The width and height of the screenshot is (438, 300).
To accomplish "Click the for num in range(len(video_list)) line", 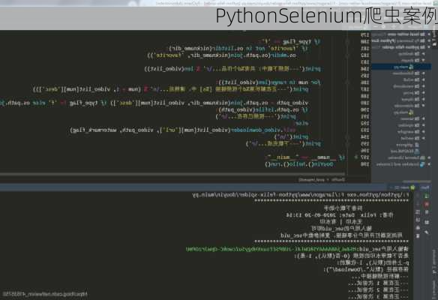I will pyautogui.click(x=268, y=82).
